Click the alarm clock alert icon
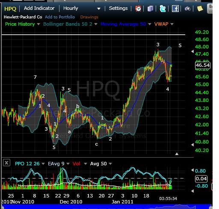The height and width of the screenshot is (209, 219). [138, 9]
